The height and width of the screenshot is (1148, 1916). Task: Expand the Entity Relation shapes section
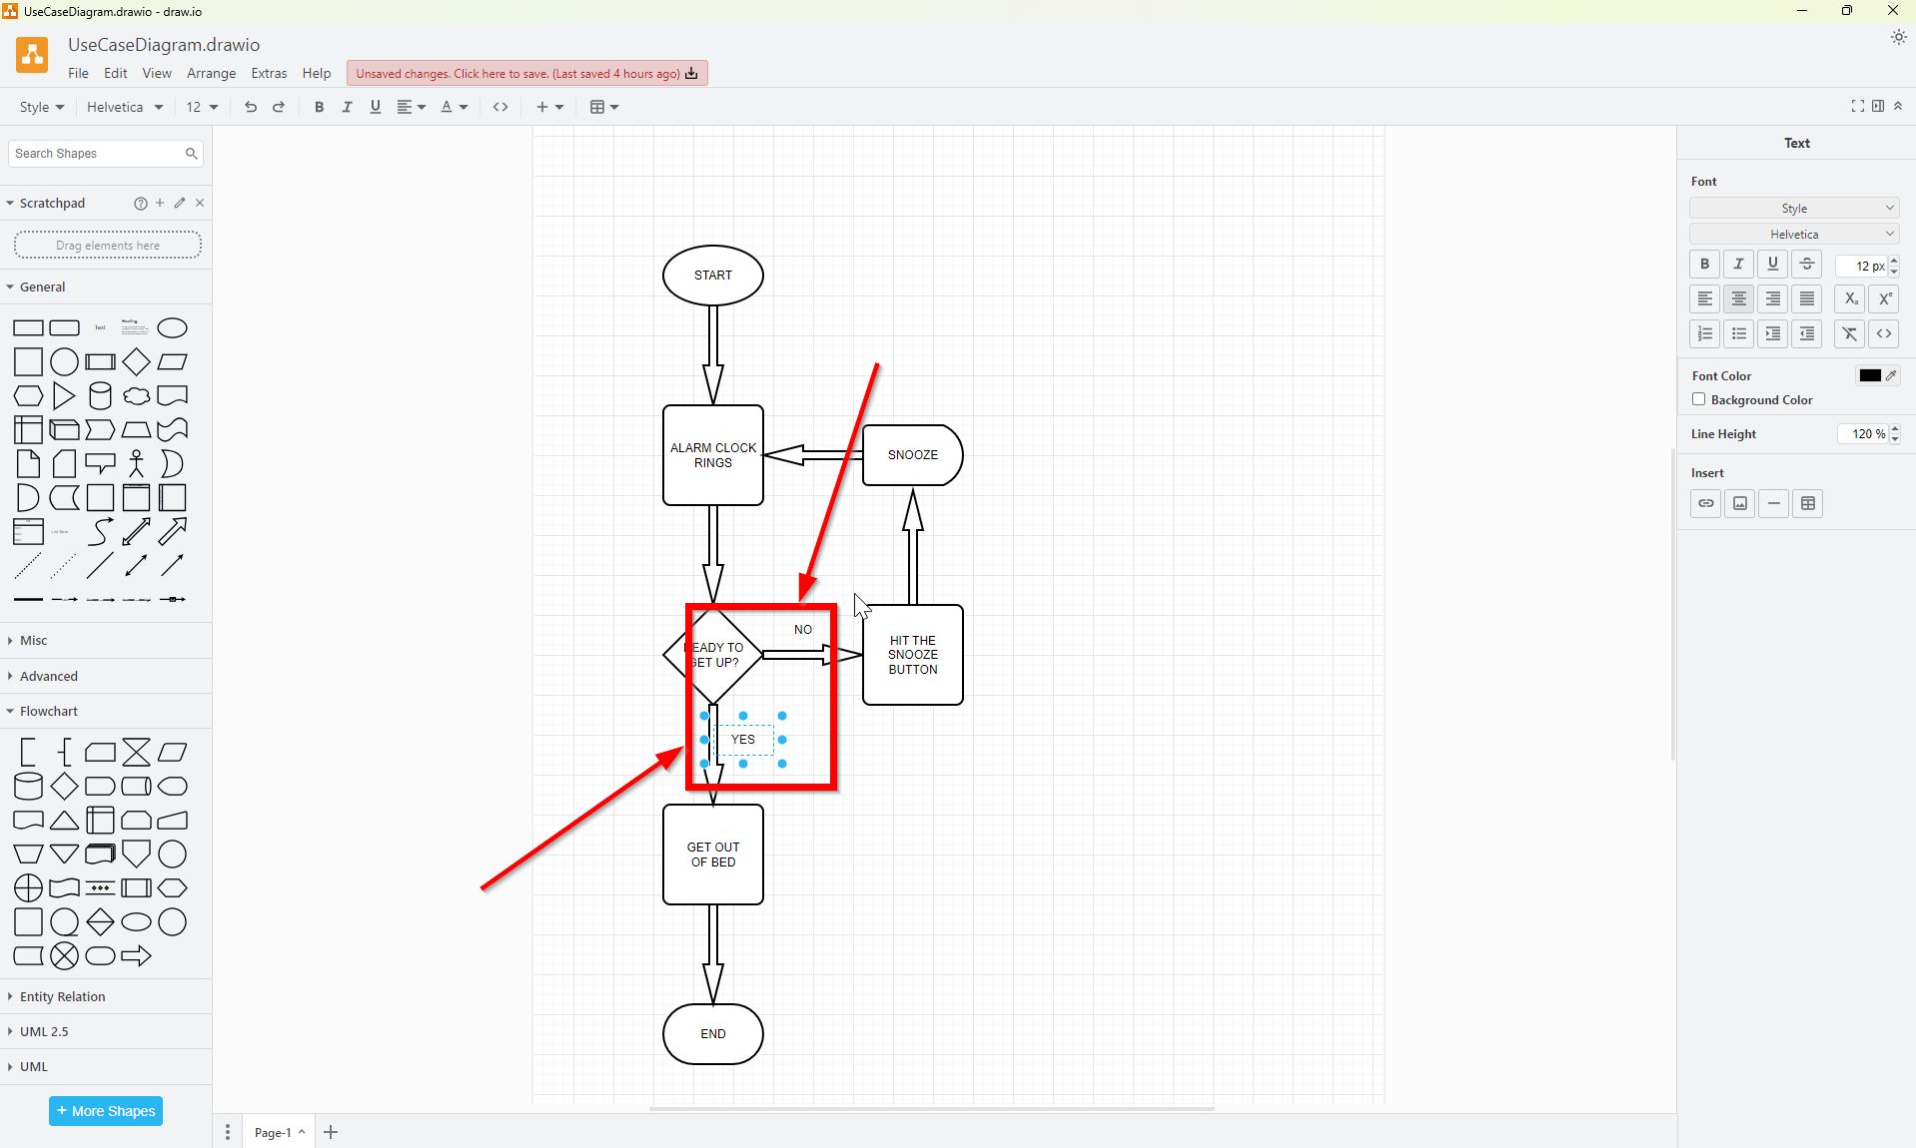(62, 996)
